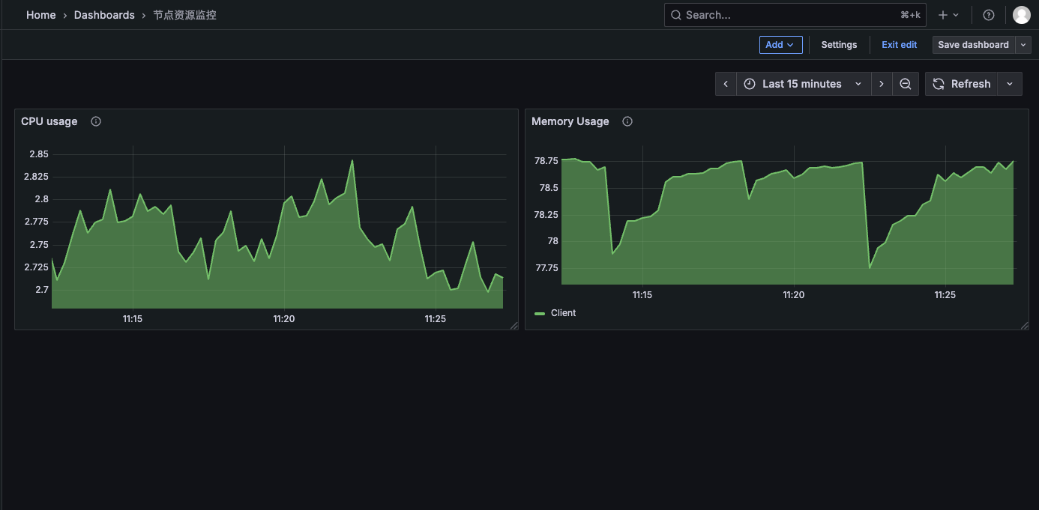
Task: Open the Last 15 minutes time range dropdown
Action: [802, 83]
